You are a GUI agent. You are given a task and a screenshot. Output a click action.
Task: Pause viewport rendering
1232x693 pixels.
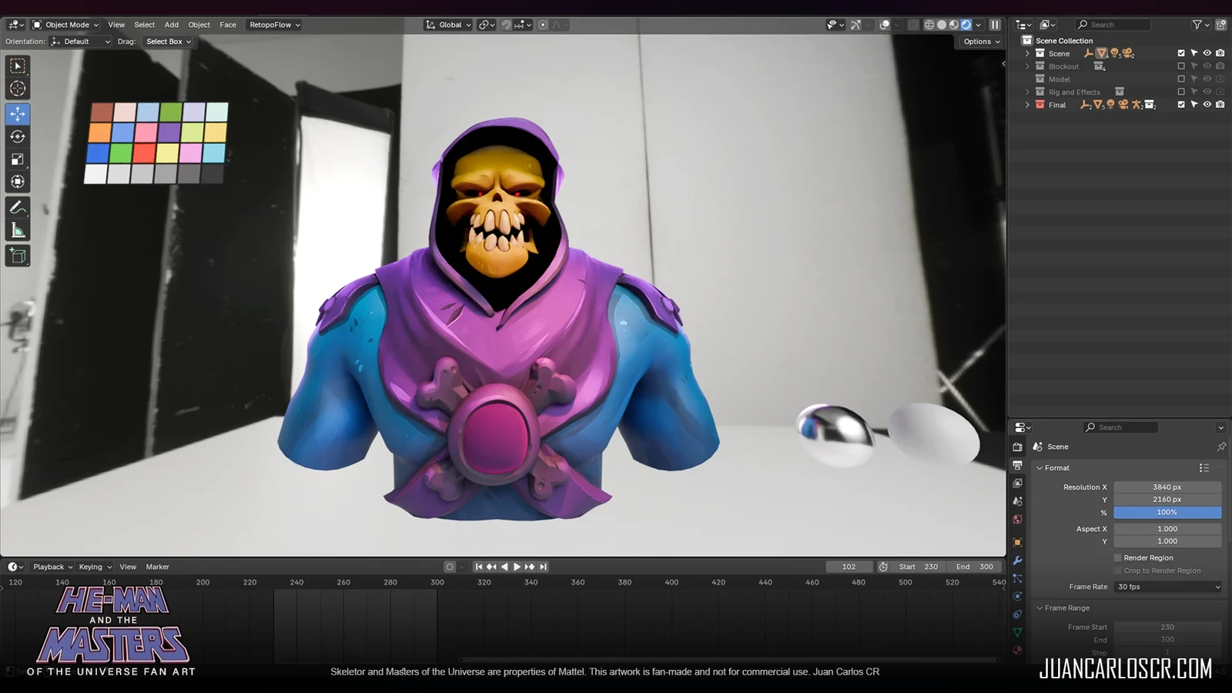pos(995,25)
